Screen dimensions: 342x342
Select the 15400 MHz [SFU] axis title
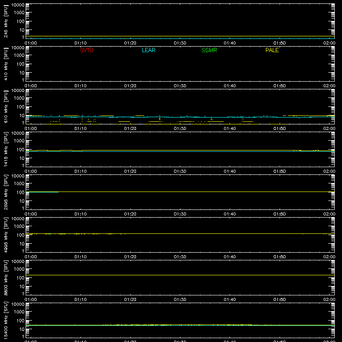6,320
